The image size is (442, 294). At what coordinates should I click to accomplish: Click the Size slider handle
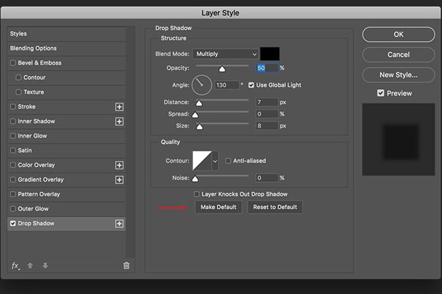(199, 127)
